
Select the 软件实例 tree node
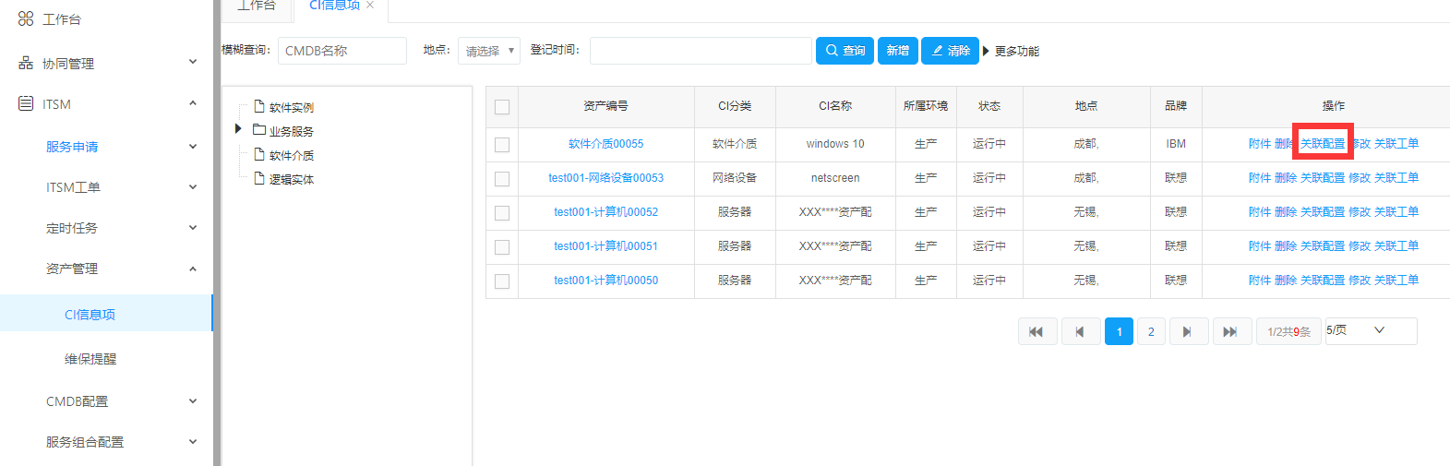[291, 107]
